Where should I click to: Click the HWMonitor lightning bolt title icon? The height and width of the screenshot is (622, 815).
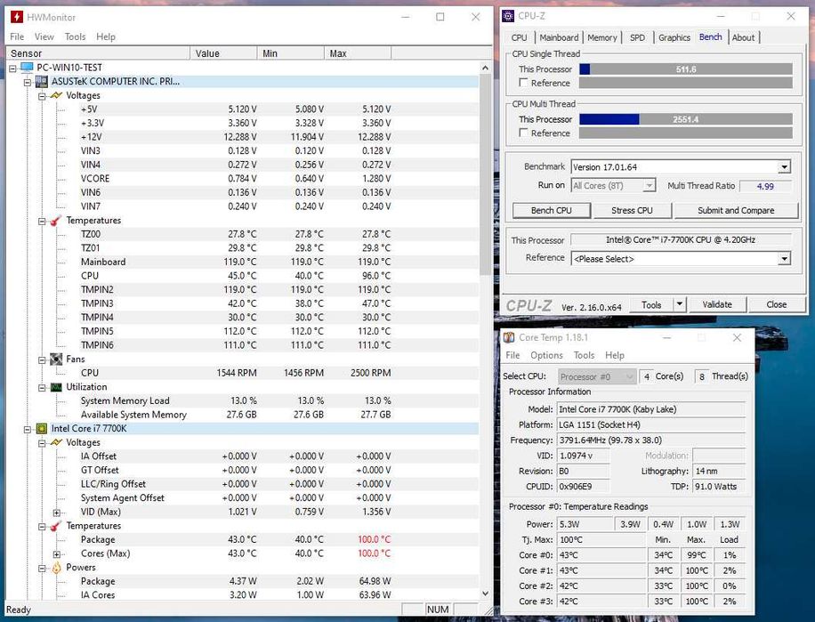[17, 17]
